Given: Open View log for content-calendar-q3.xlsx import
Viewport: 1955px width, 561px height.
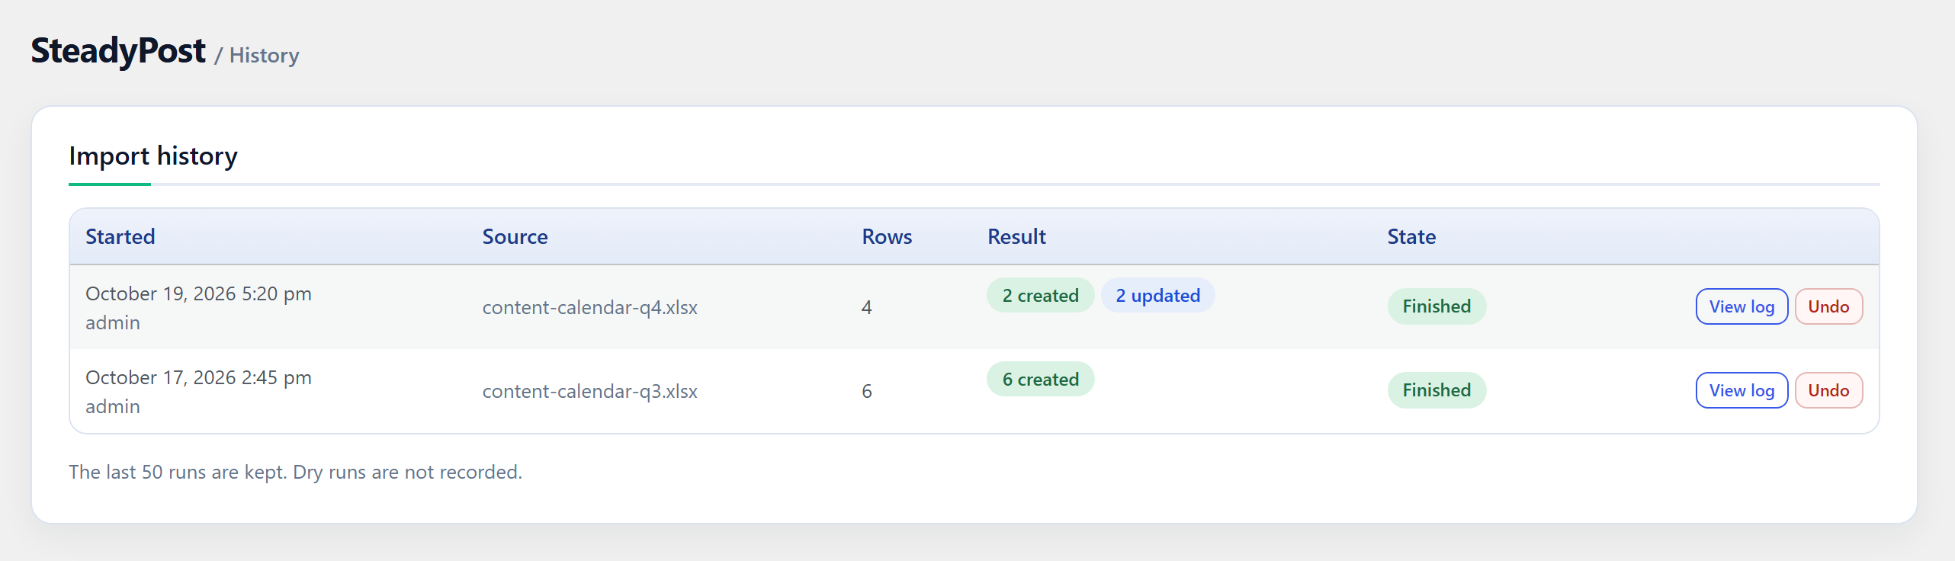Looking at the screenshot, I should click(x=1742, y=390).
